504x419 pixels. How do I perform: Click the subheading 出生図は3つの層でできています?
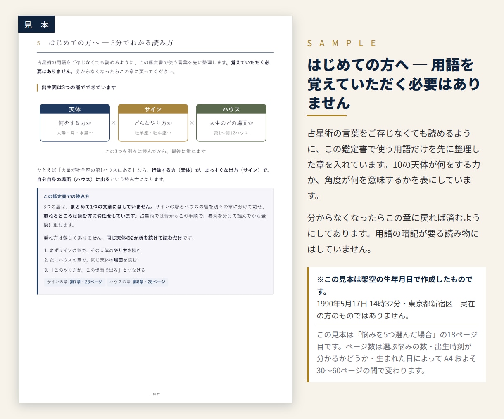tap(79, 87)
